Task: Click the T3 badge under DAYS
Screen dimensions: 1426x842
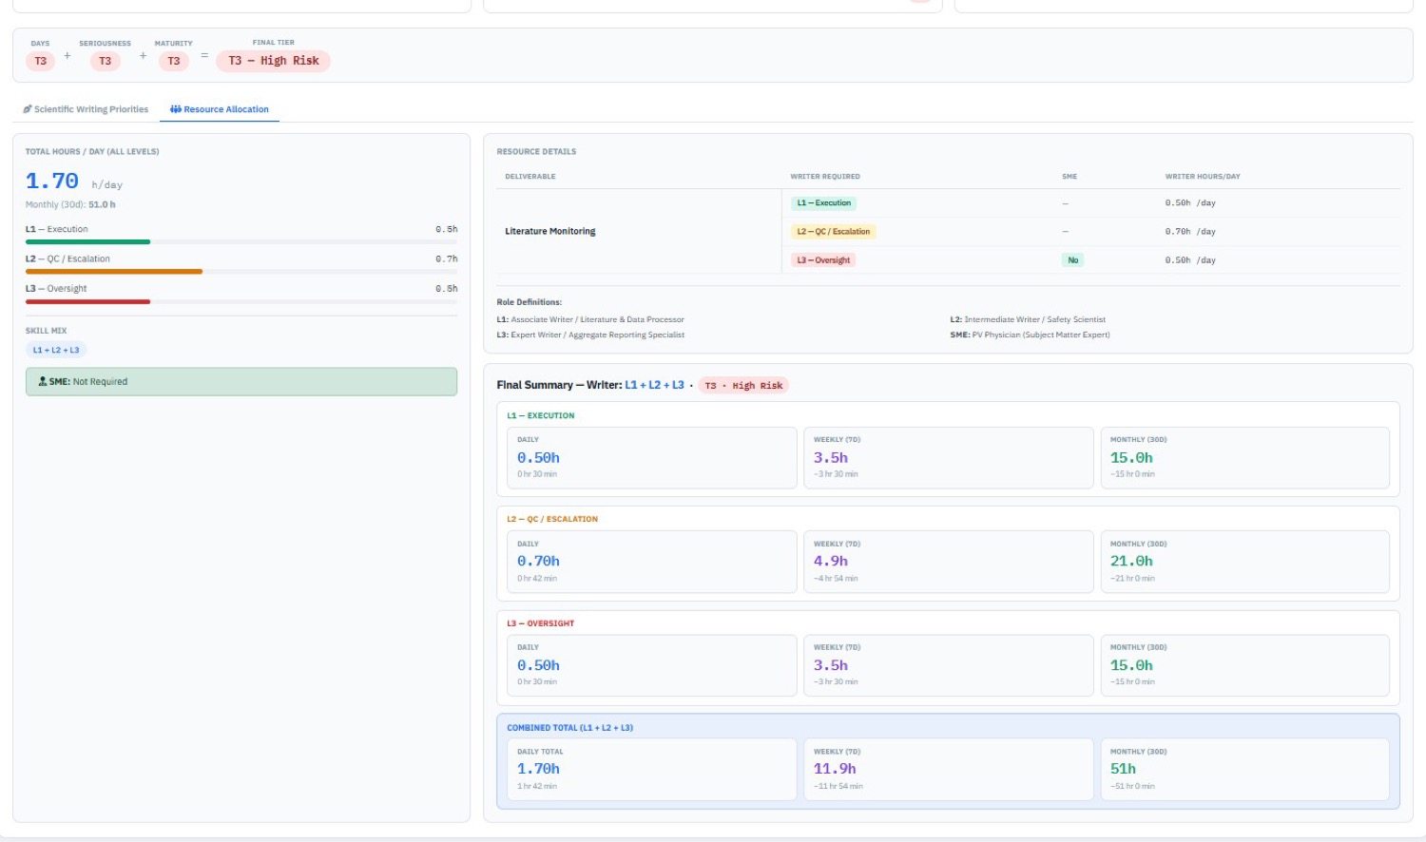Action: [x=41, y=61]
